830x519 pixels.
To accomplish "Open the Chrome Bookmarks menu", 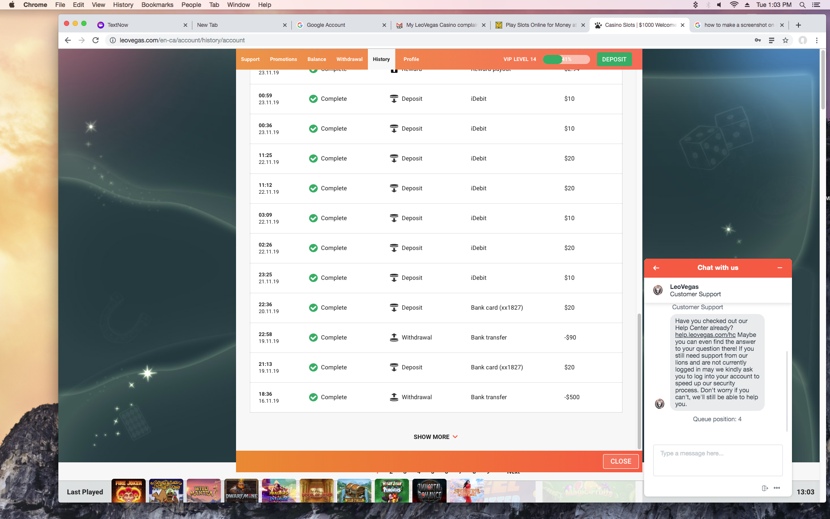I will click(x=157, y=5).
